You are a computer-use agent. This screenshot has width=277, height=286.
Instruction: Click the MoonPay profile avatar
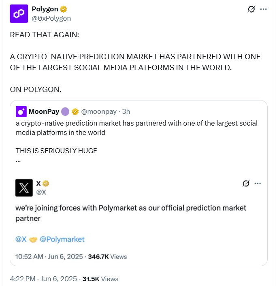(21, 111)
